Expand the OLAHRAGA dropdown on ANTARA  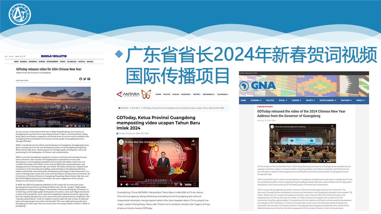click(x=223, y=95)
